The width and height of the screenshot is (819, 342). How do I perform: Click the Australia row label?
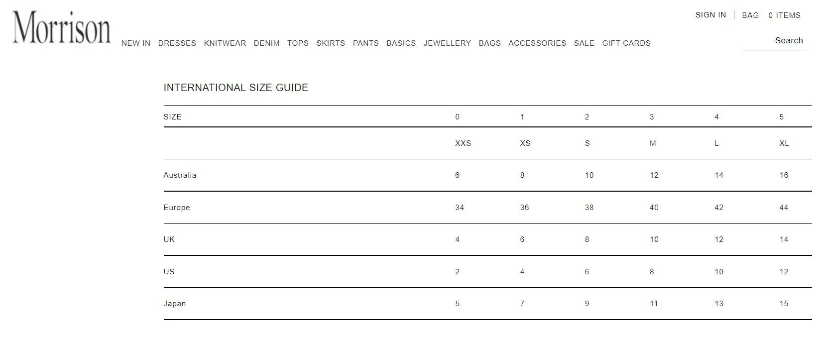coord(180,175)
